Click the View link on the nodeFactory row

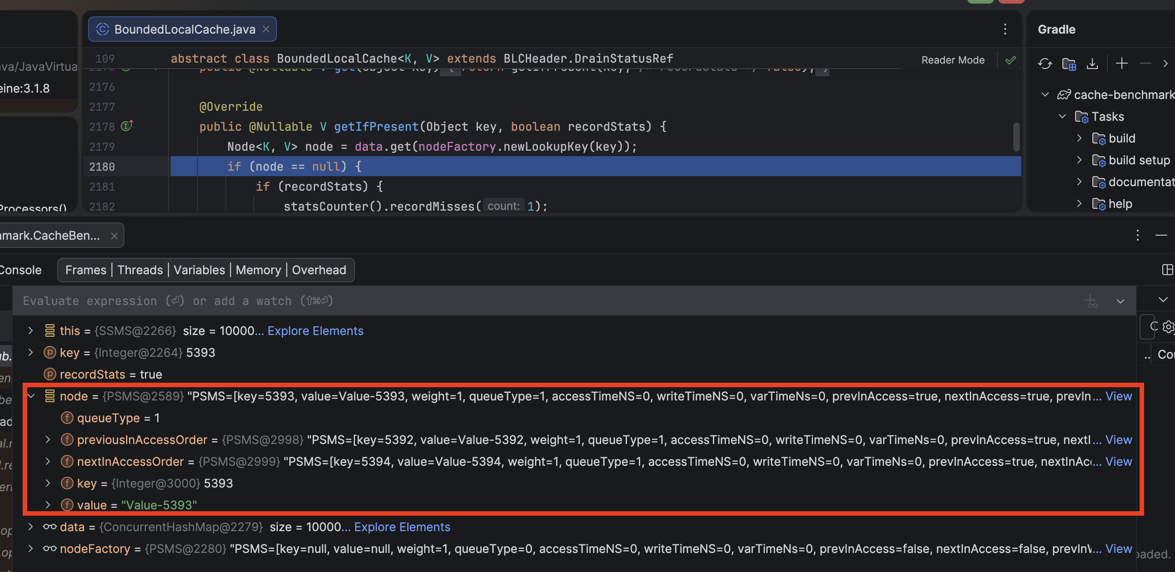(1118, 548)
